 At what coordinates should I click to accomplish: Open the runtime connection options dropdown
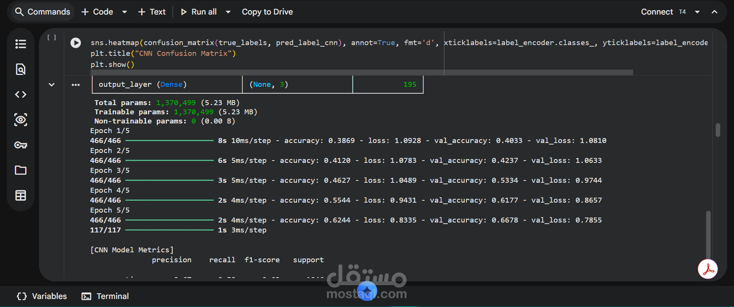click(697, 12)
